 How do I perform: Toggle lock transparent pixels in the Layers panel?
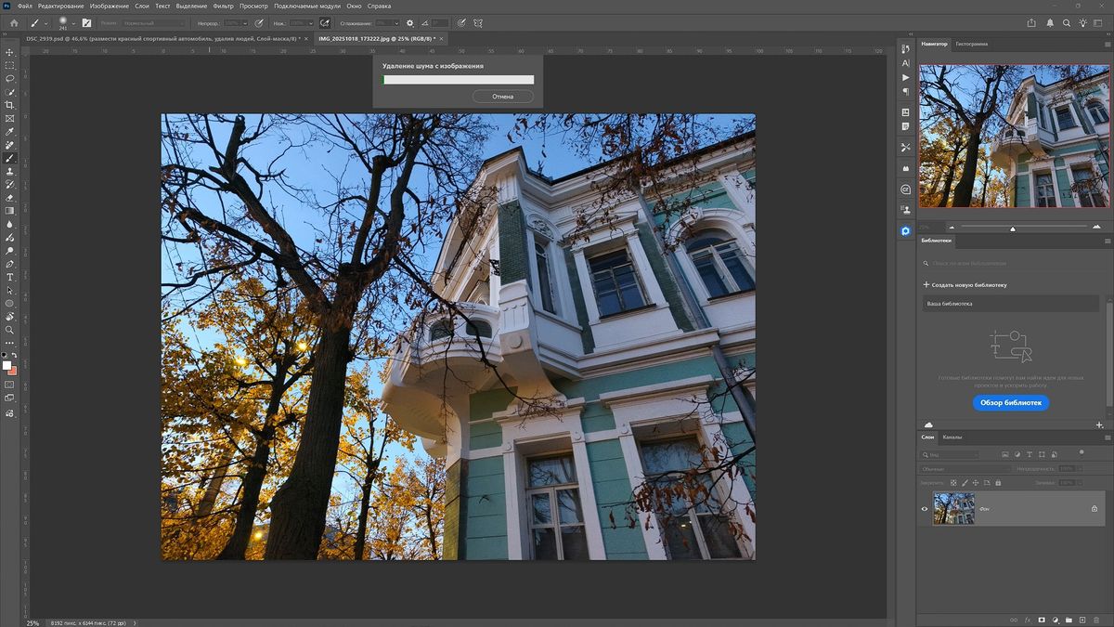952,482
